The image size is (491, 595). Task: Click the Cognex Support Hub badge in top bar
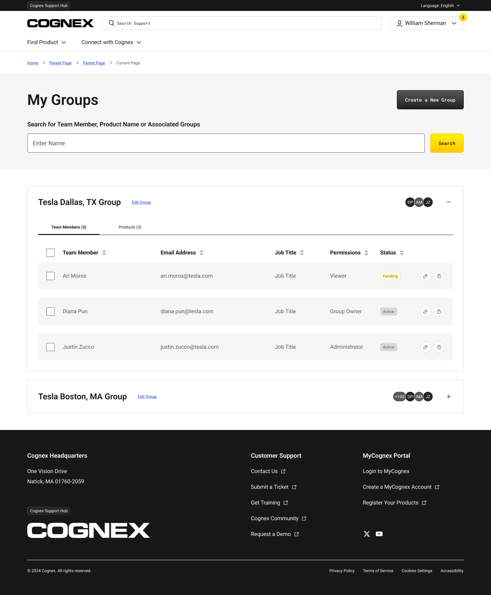coord(49,5)
